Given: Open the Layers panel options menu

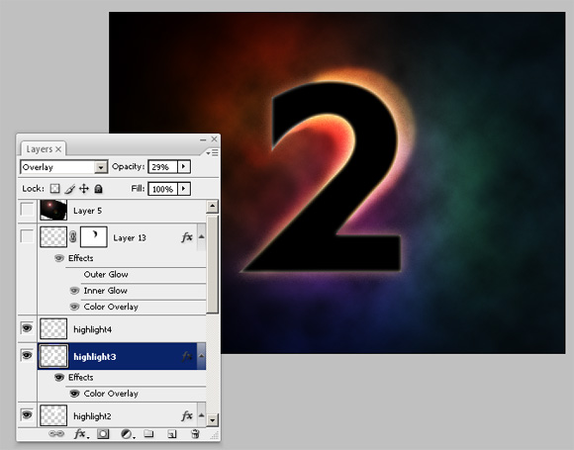Looking at the screenshot, I should pos(213,152).
